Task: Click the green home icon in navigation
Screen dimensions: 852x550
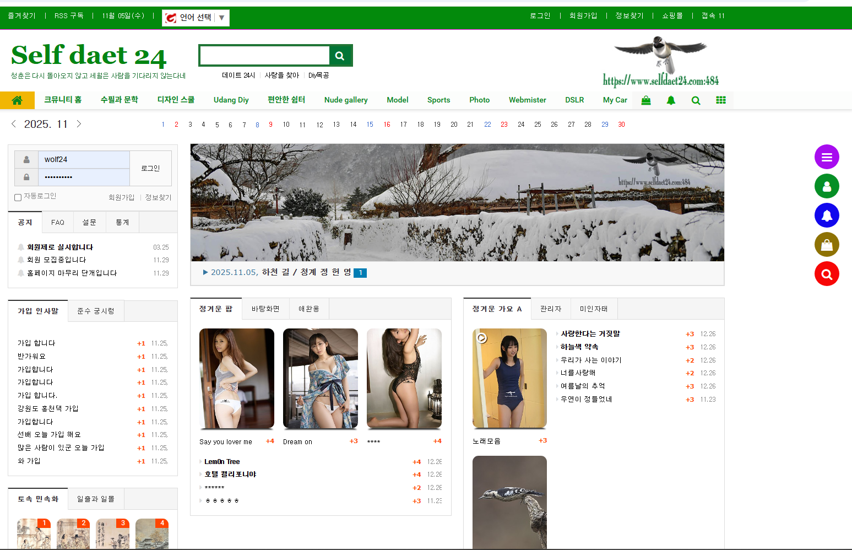Action: [17, 100]
